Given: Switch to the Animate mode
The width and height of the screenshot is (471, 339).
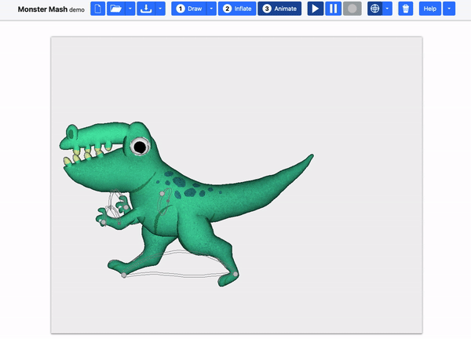Looking at the screenshot, I should point(279,9).
